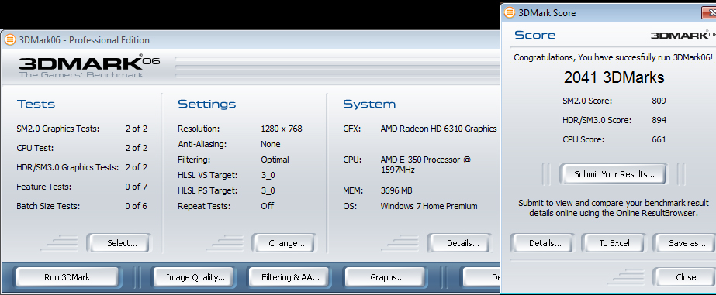This screenshot has height=295, width=716.
Task: Click 'The Gamers' Benchmark' tagline
Action: tap(81, 75)
